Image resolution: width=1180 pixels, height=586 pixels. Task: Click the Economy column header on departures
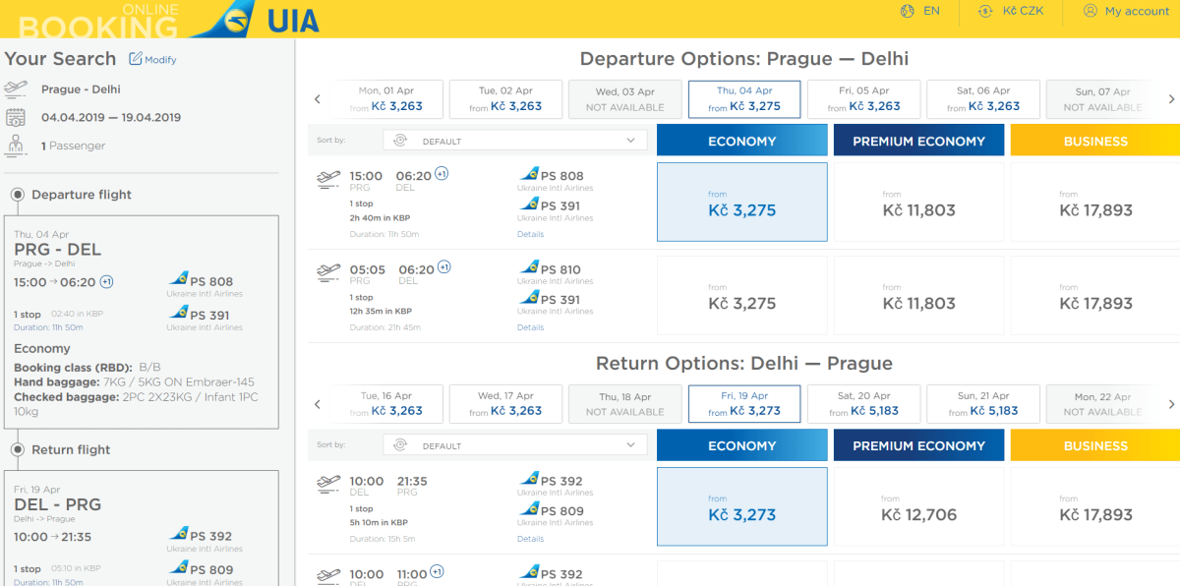pos(741,141)
